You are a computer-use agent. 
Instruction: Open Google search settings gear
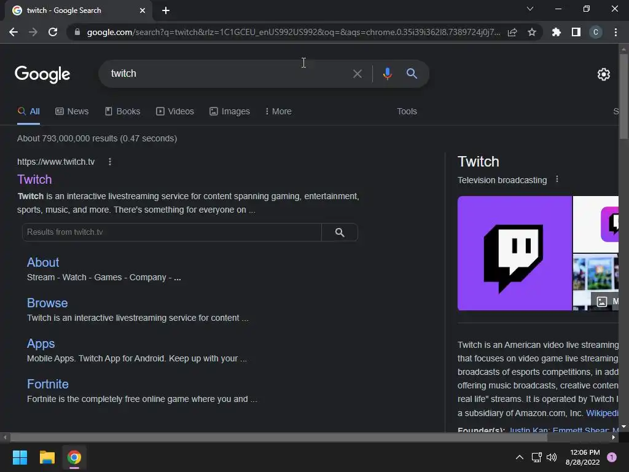603,74
